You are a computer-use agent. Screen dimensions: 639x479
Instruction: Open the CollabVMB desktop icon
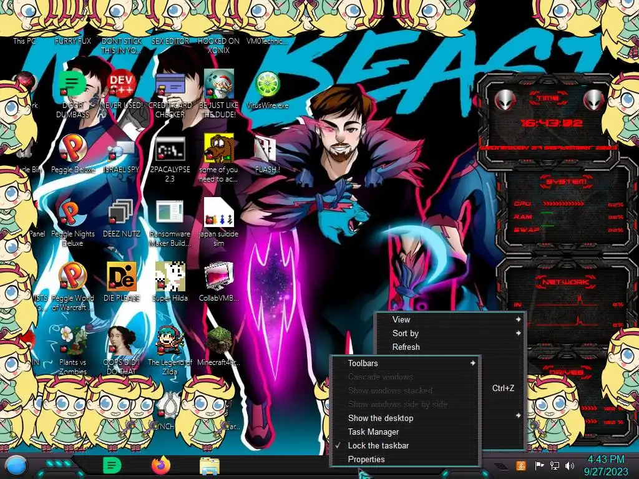click(218, 277)
